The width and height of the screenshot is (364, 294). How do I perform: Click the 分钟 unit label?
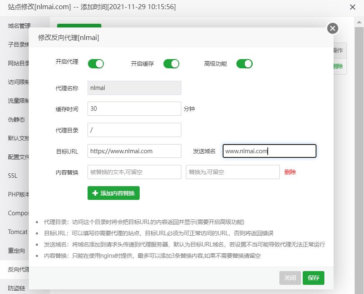click(189, 109)
